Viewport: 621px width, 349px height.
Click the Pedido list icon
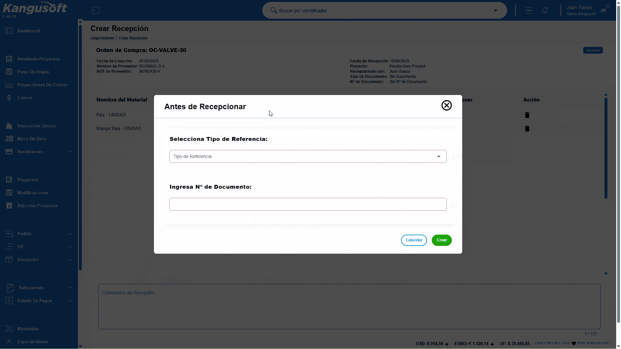[9, 234]
